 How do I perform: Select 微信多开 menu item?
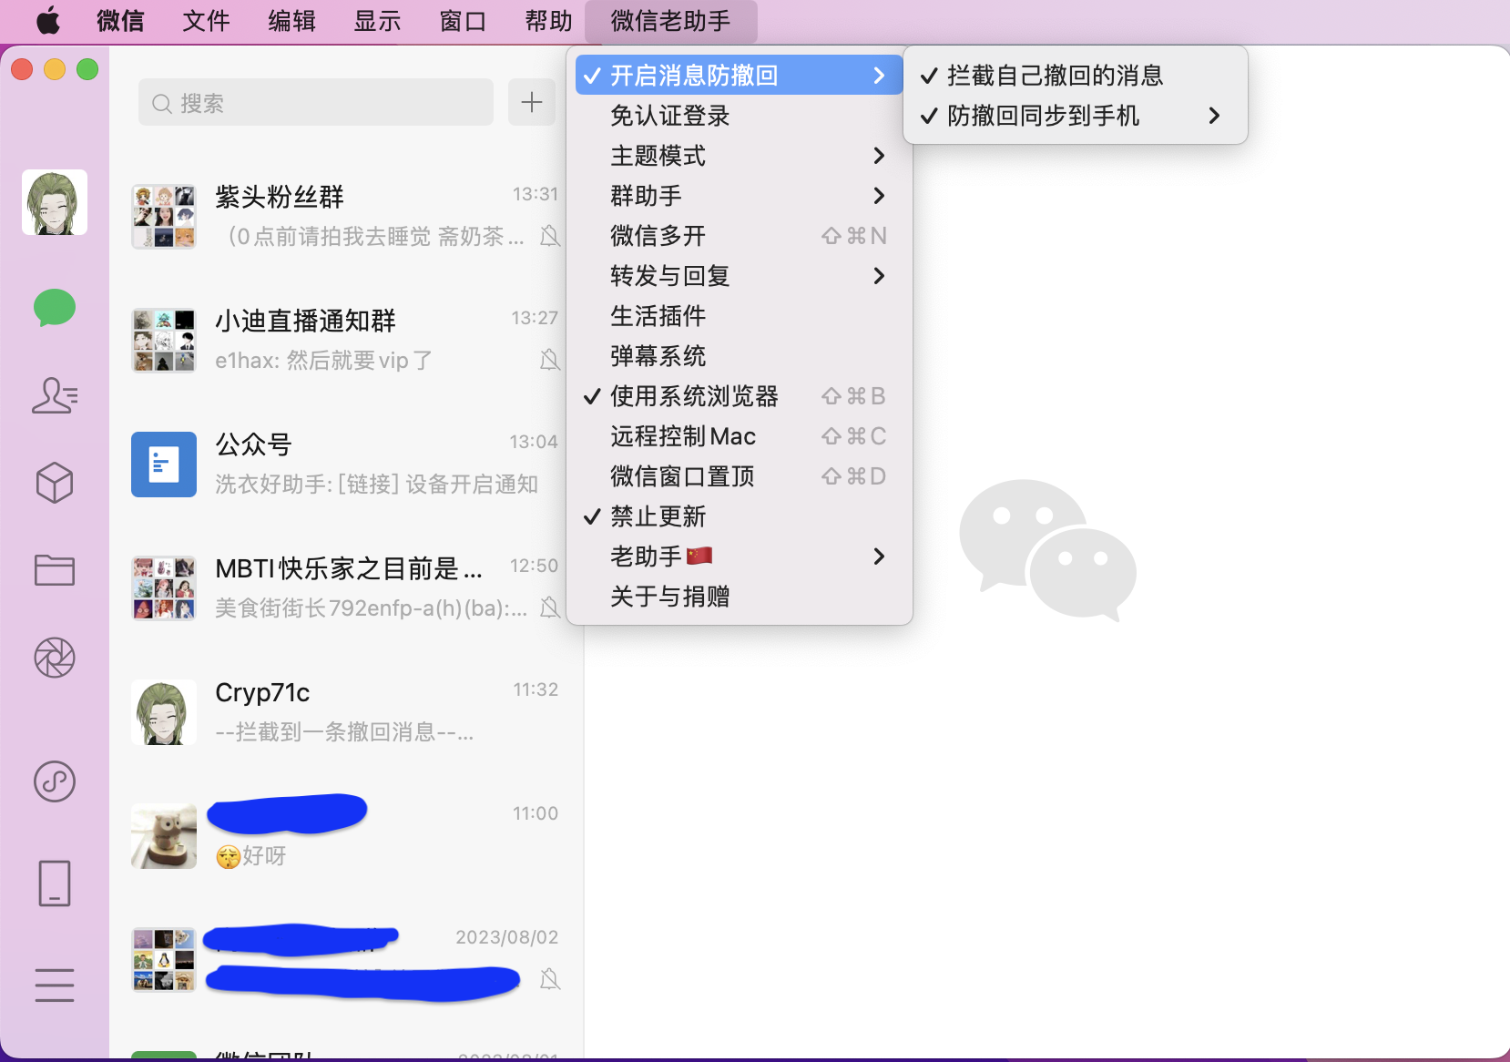pyautogui.click(x=658, y=236)
